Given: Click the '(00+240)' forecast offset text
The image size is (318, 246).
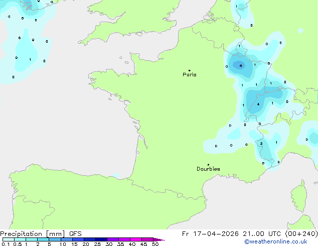Looking at the screenshot, I should [x=301, y=234].
